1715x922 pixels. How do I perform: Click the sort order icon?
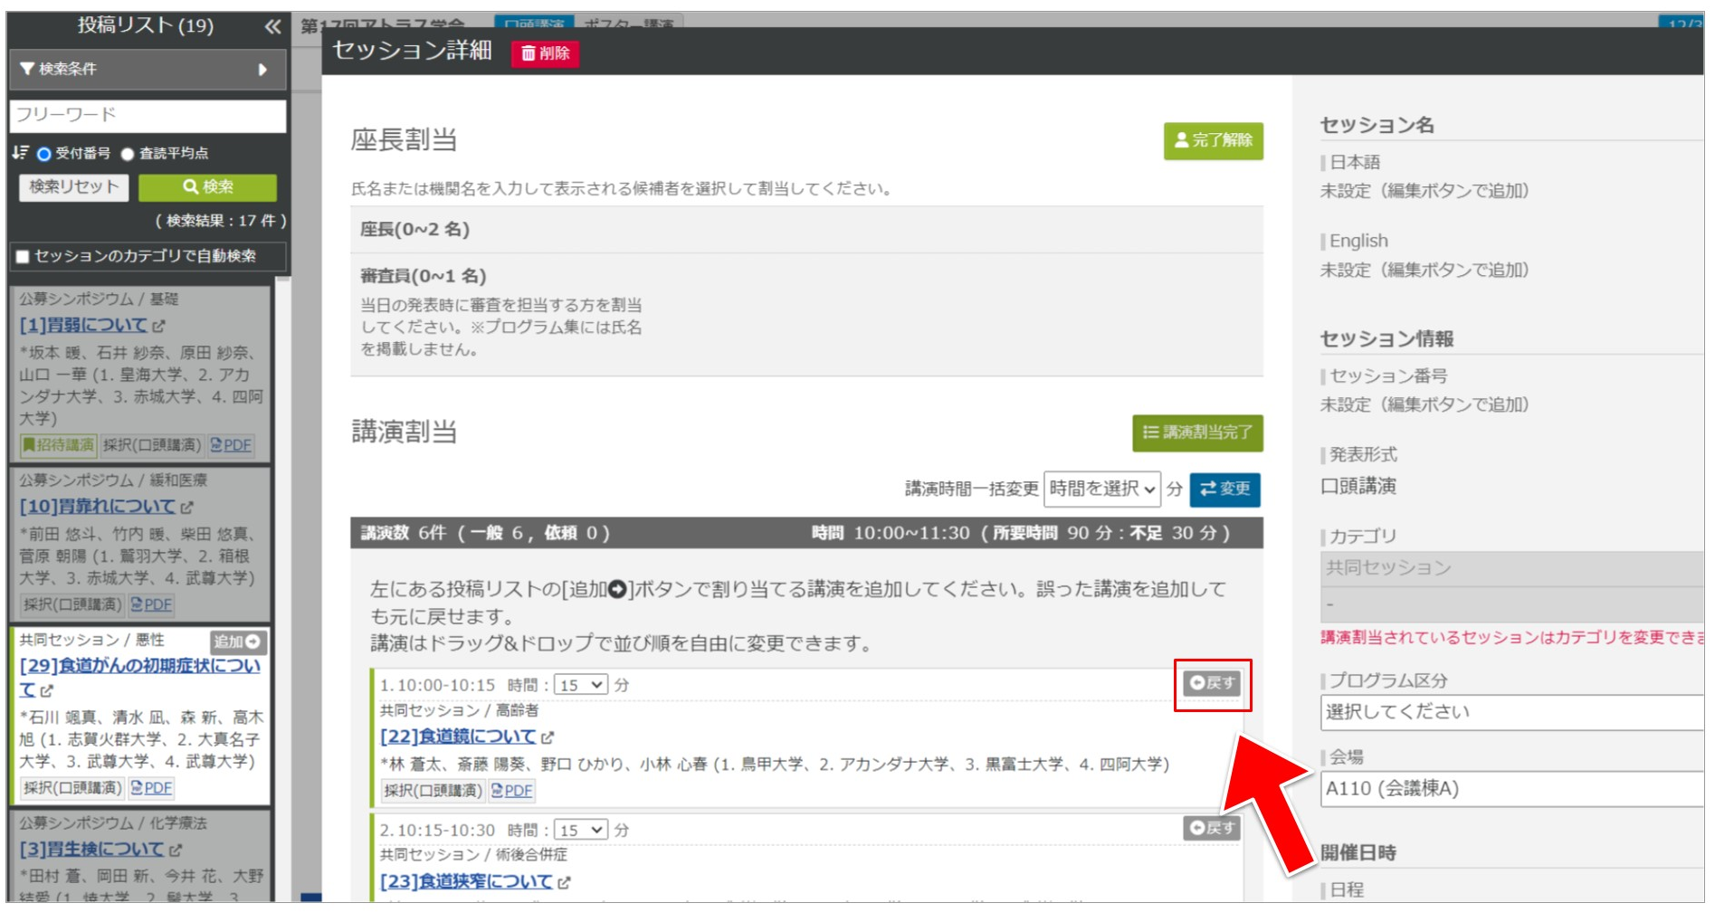tap(20, 153)
